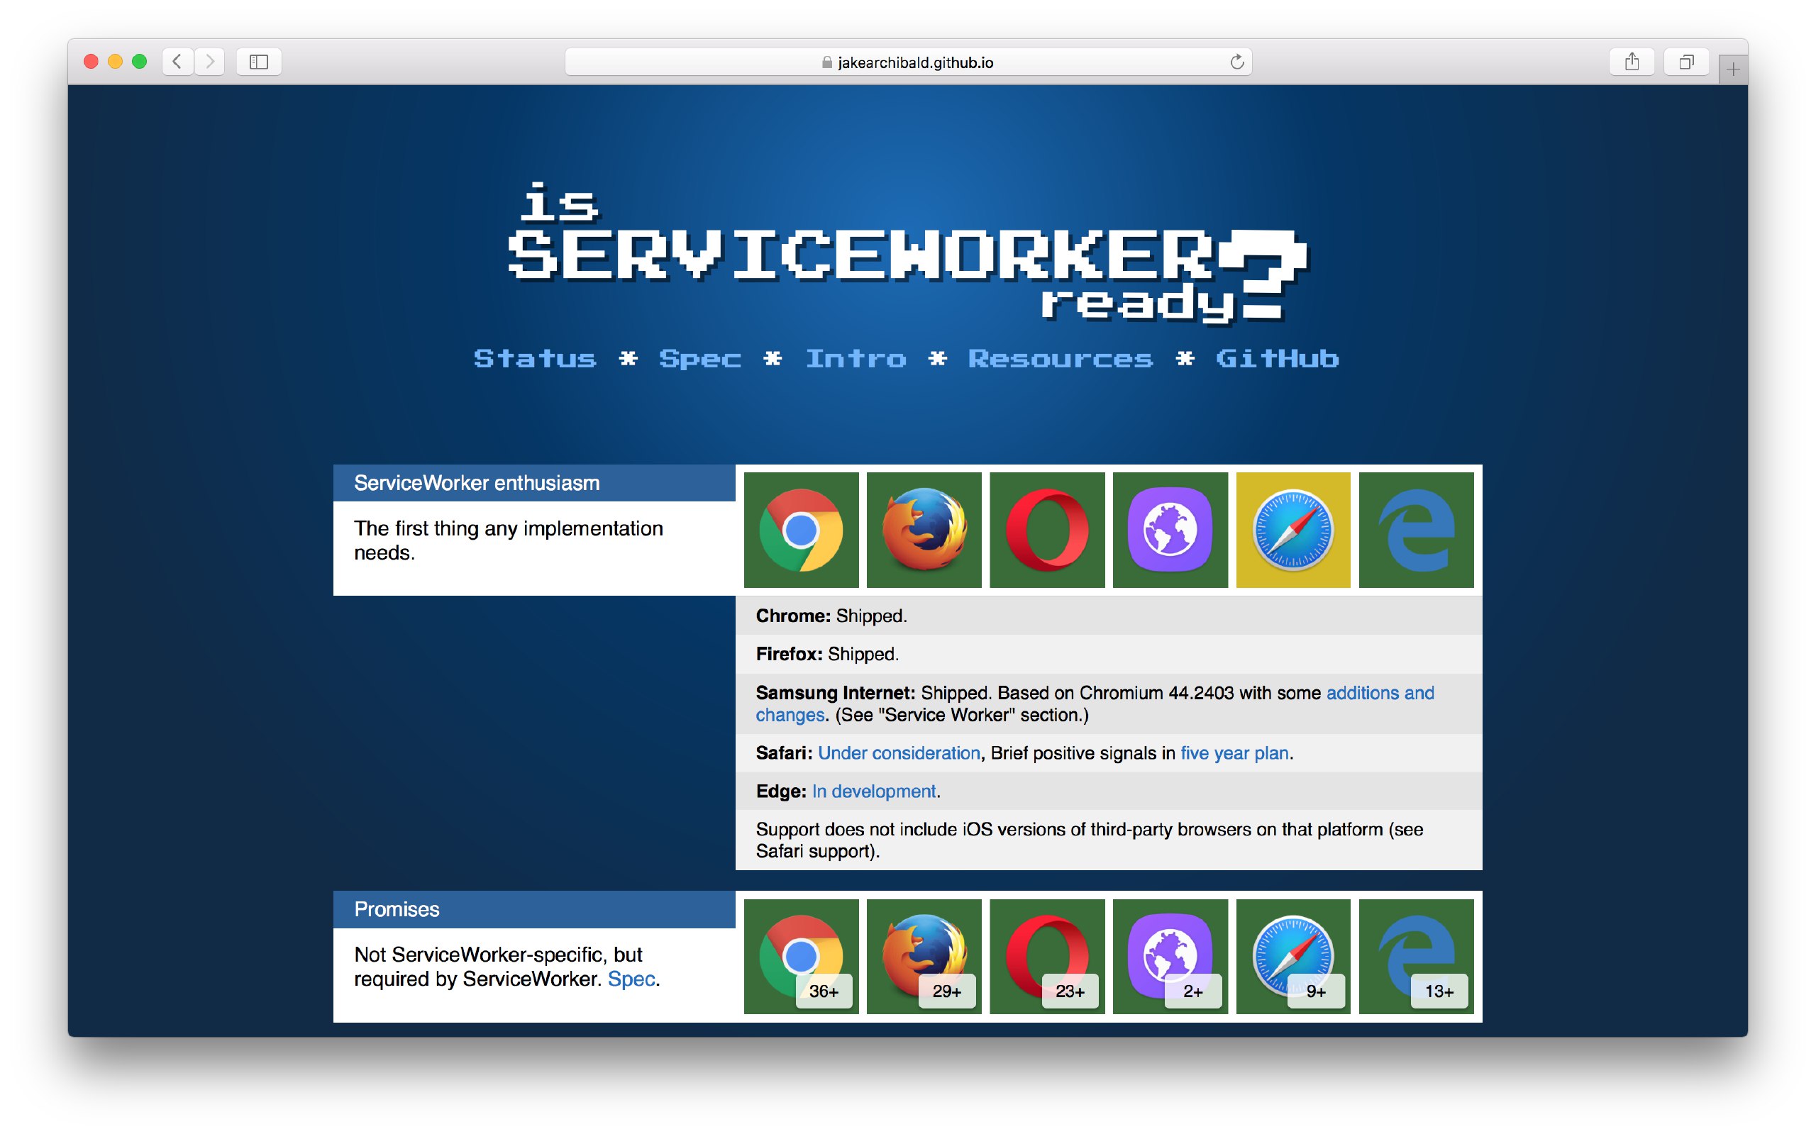Click the 'Chrome: Shipped.' status row

(1109, 616)
